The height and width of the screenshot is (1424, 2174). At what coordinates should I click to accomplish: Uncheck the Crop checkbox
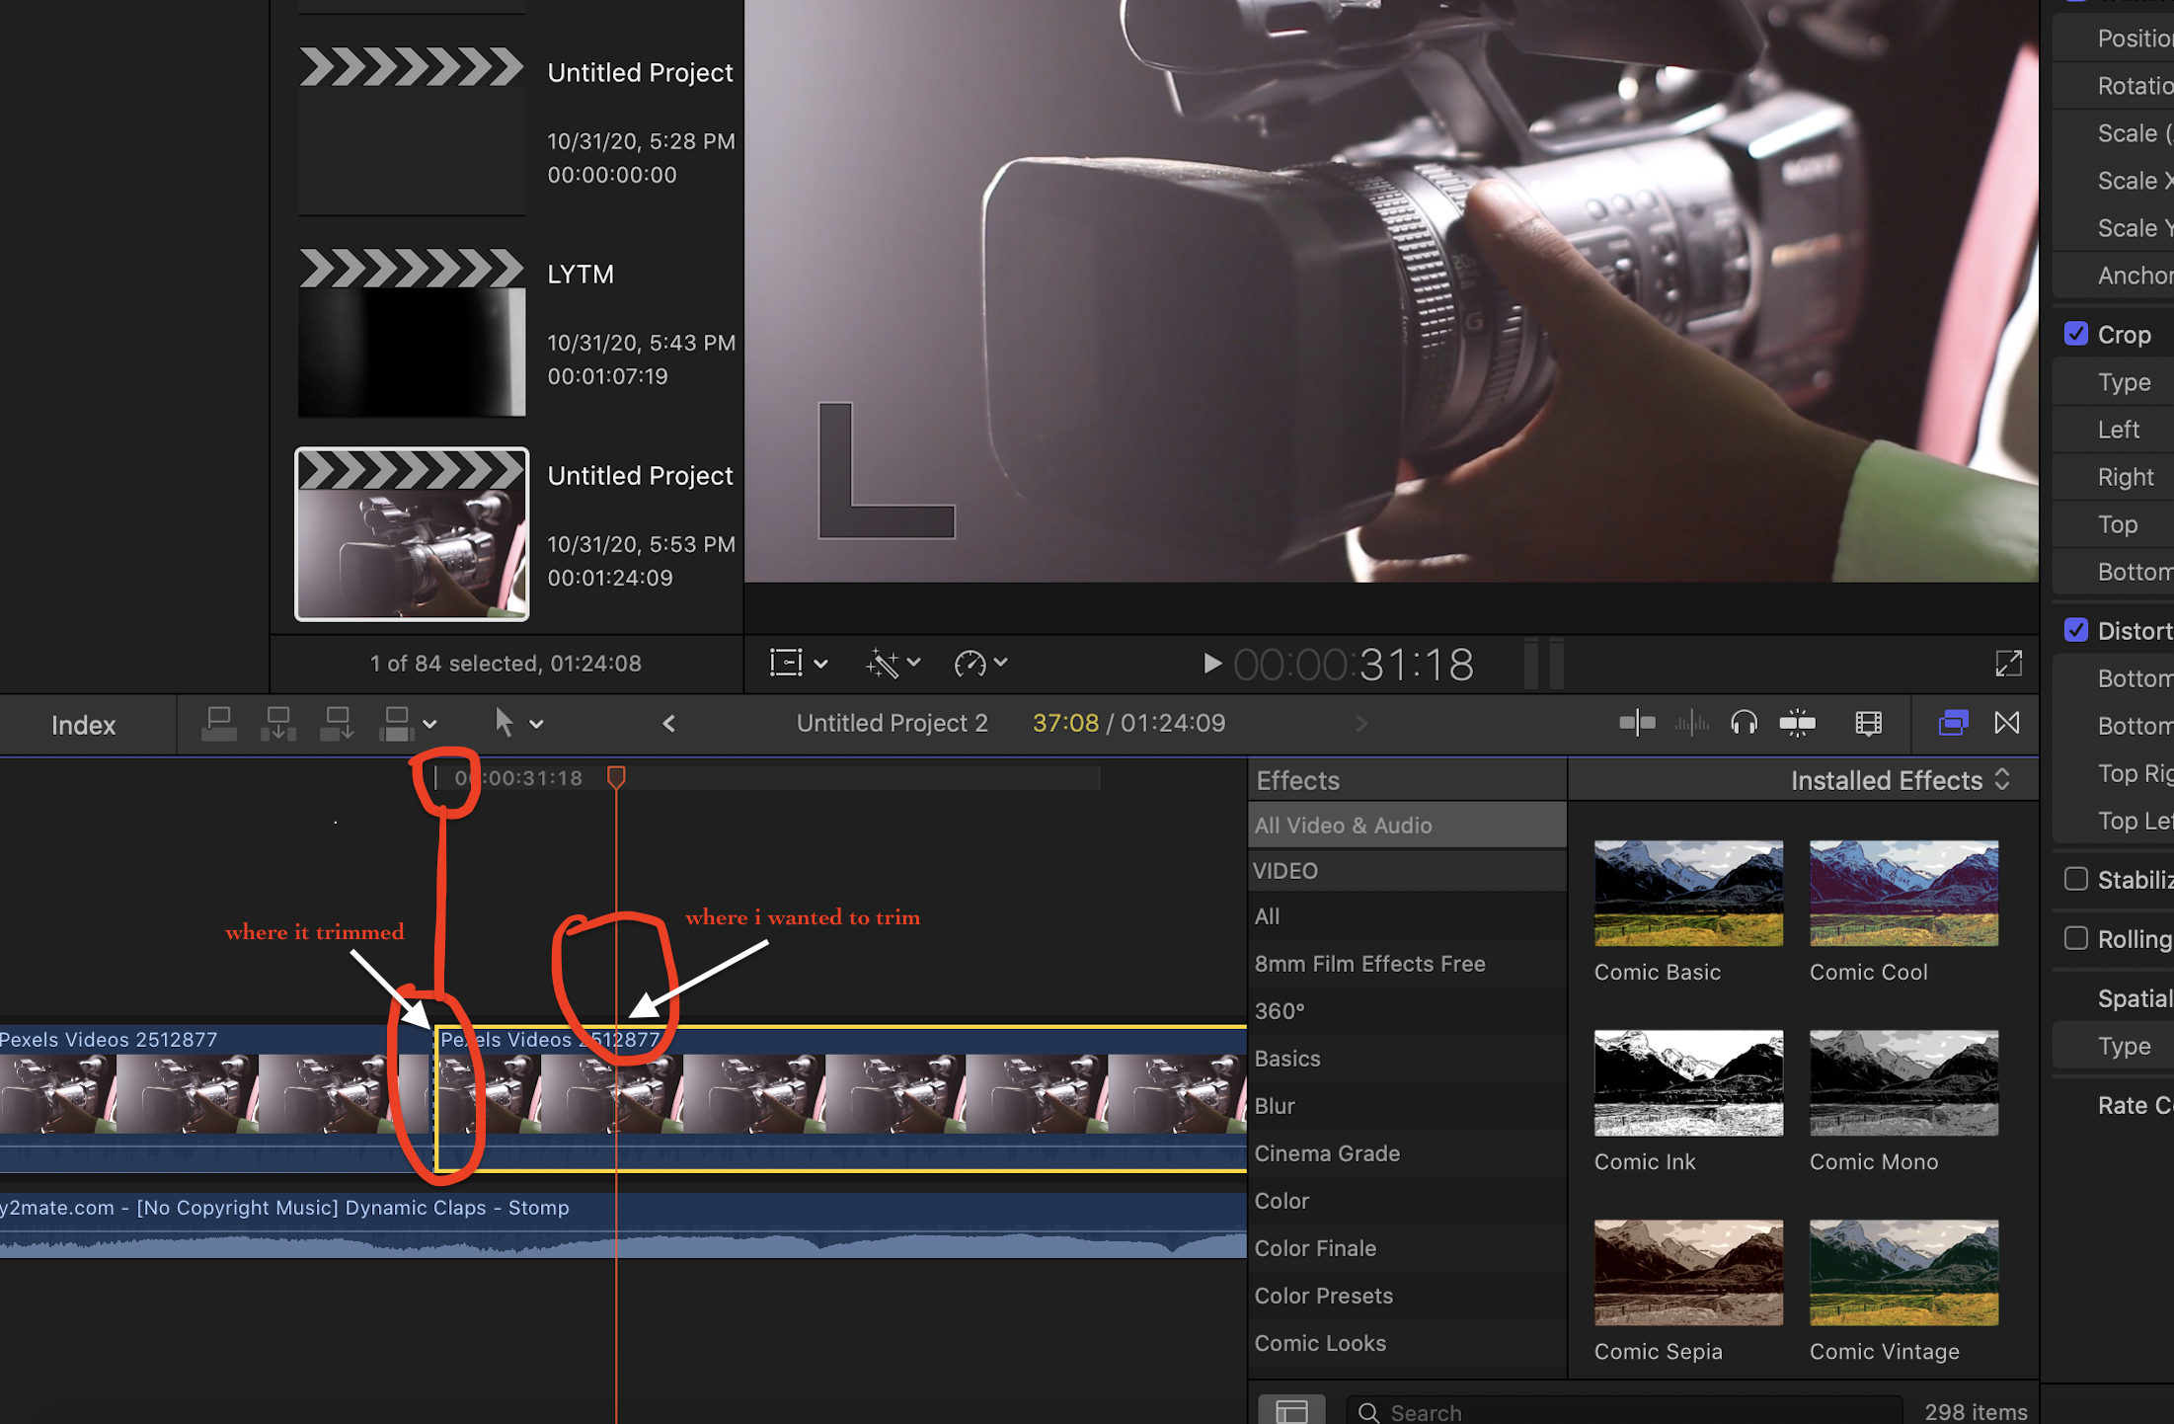click(2076, 335)
